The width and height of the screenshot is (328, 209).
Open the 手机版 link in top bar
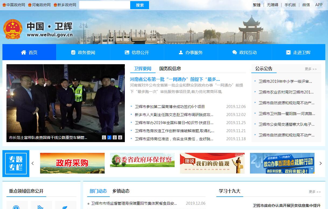290,5
